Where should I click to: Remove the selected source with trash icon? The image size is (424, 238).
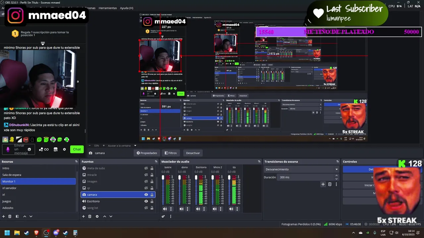pos(90,217)
